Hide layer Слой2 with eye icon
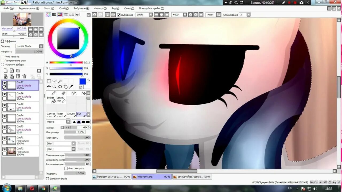 [x=5, y=149]
